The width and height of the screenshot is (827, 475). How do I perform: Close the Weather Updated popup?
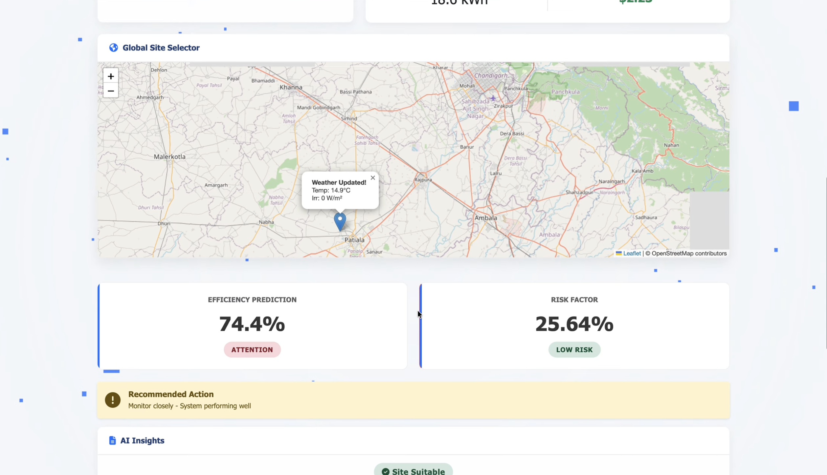[372, 178]
